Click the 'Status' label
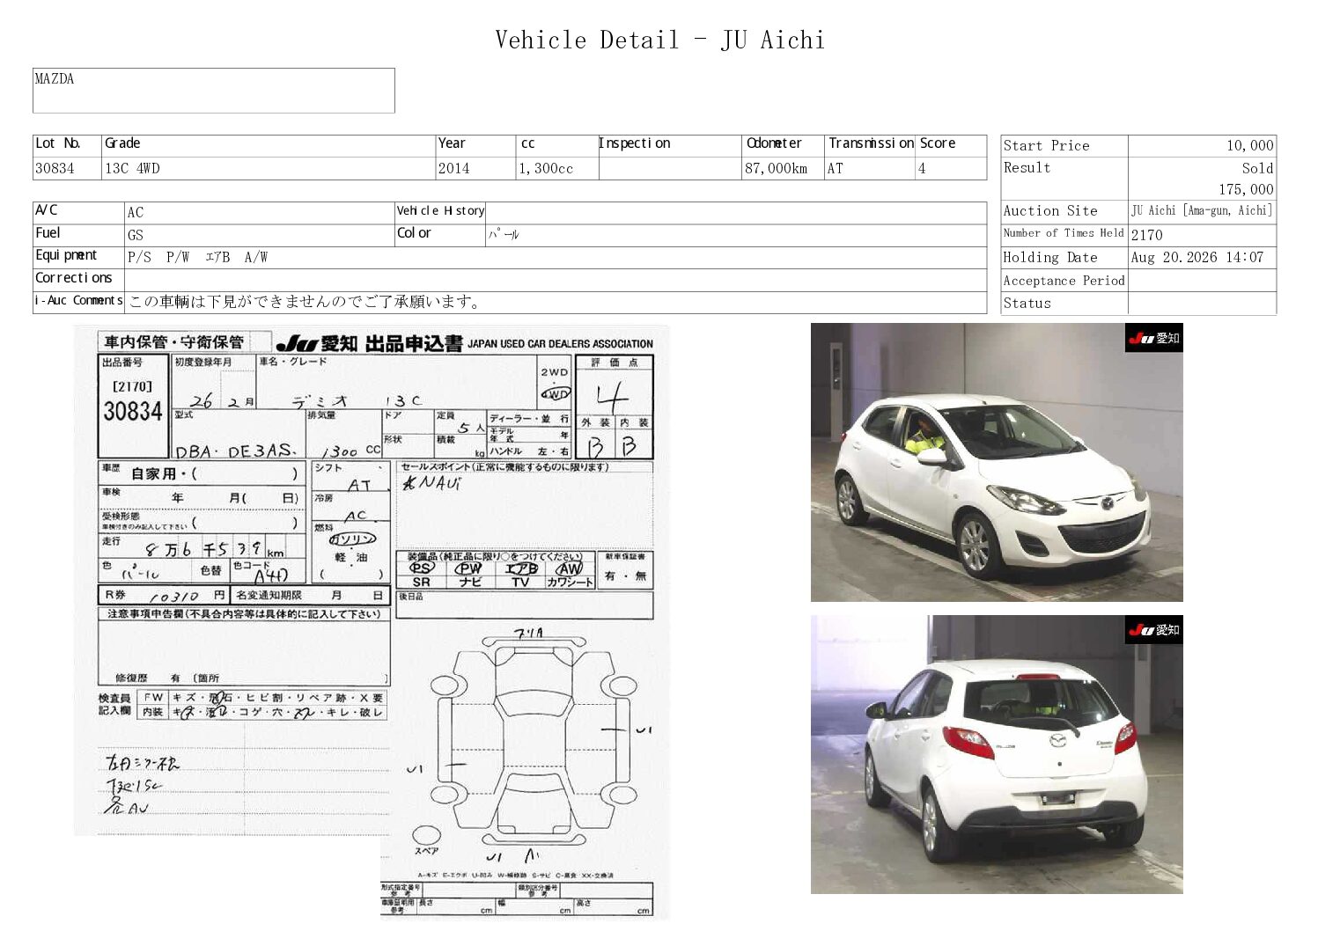The height and width of the screenshot is (931, 1318). point(1027,304)
